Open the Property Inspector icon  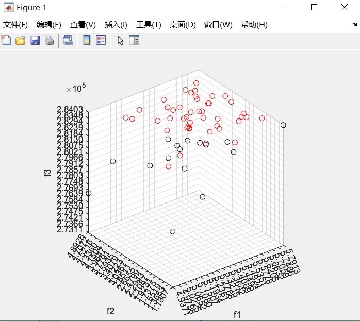tap(134, 40)
